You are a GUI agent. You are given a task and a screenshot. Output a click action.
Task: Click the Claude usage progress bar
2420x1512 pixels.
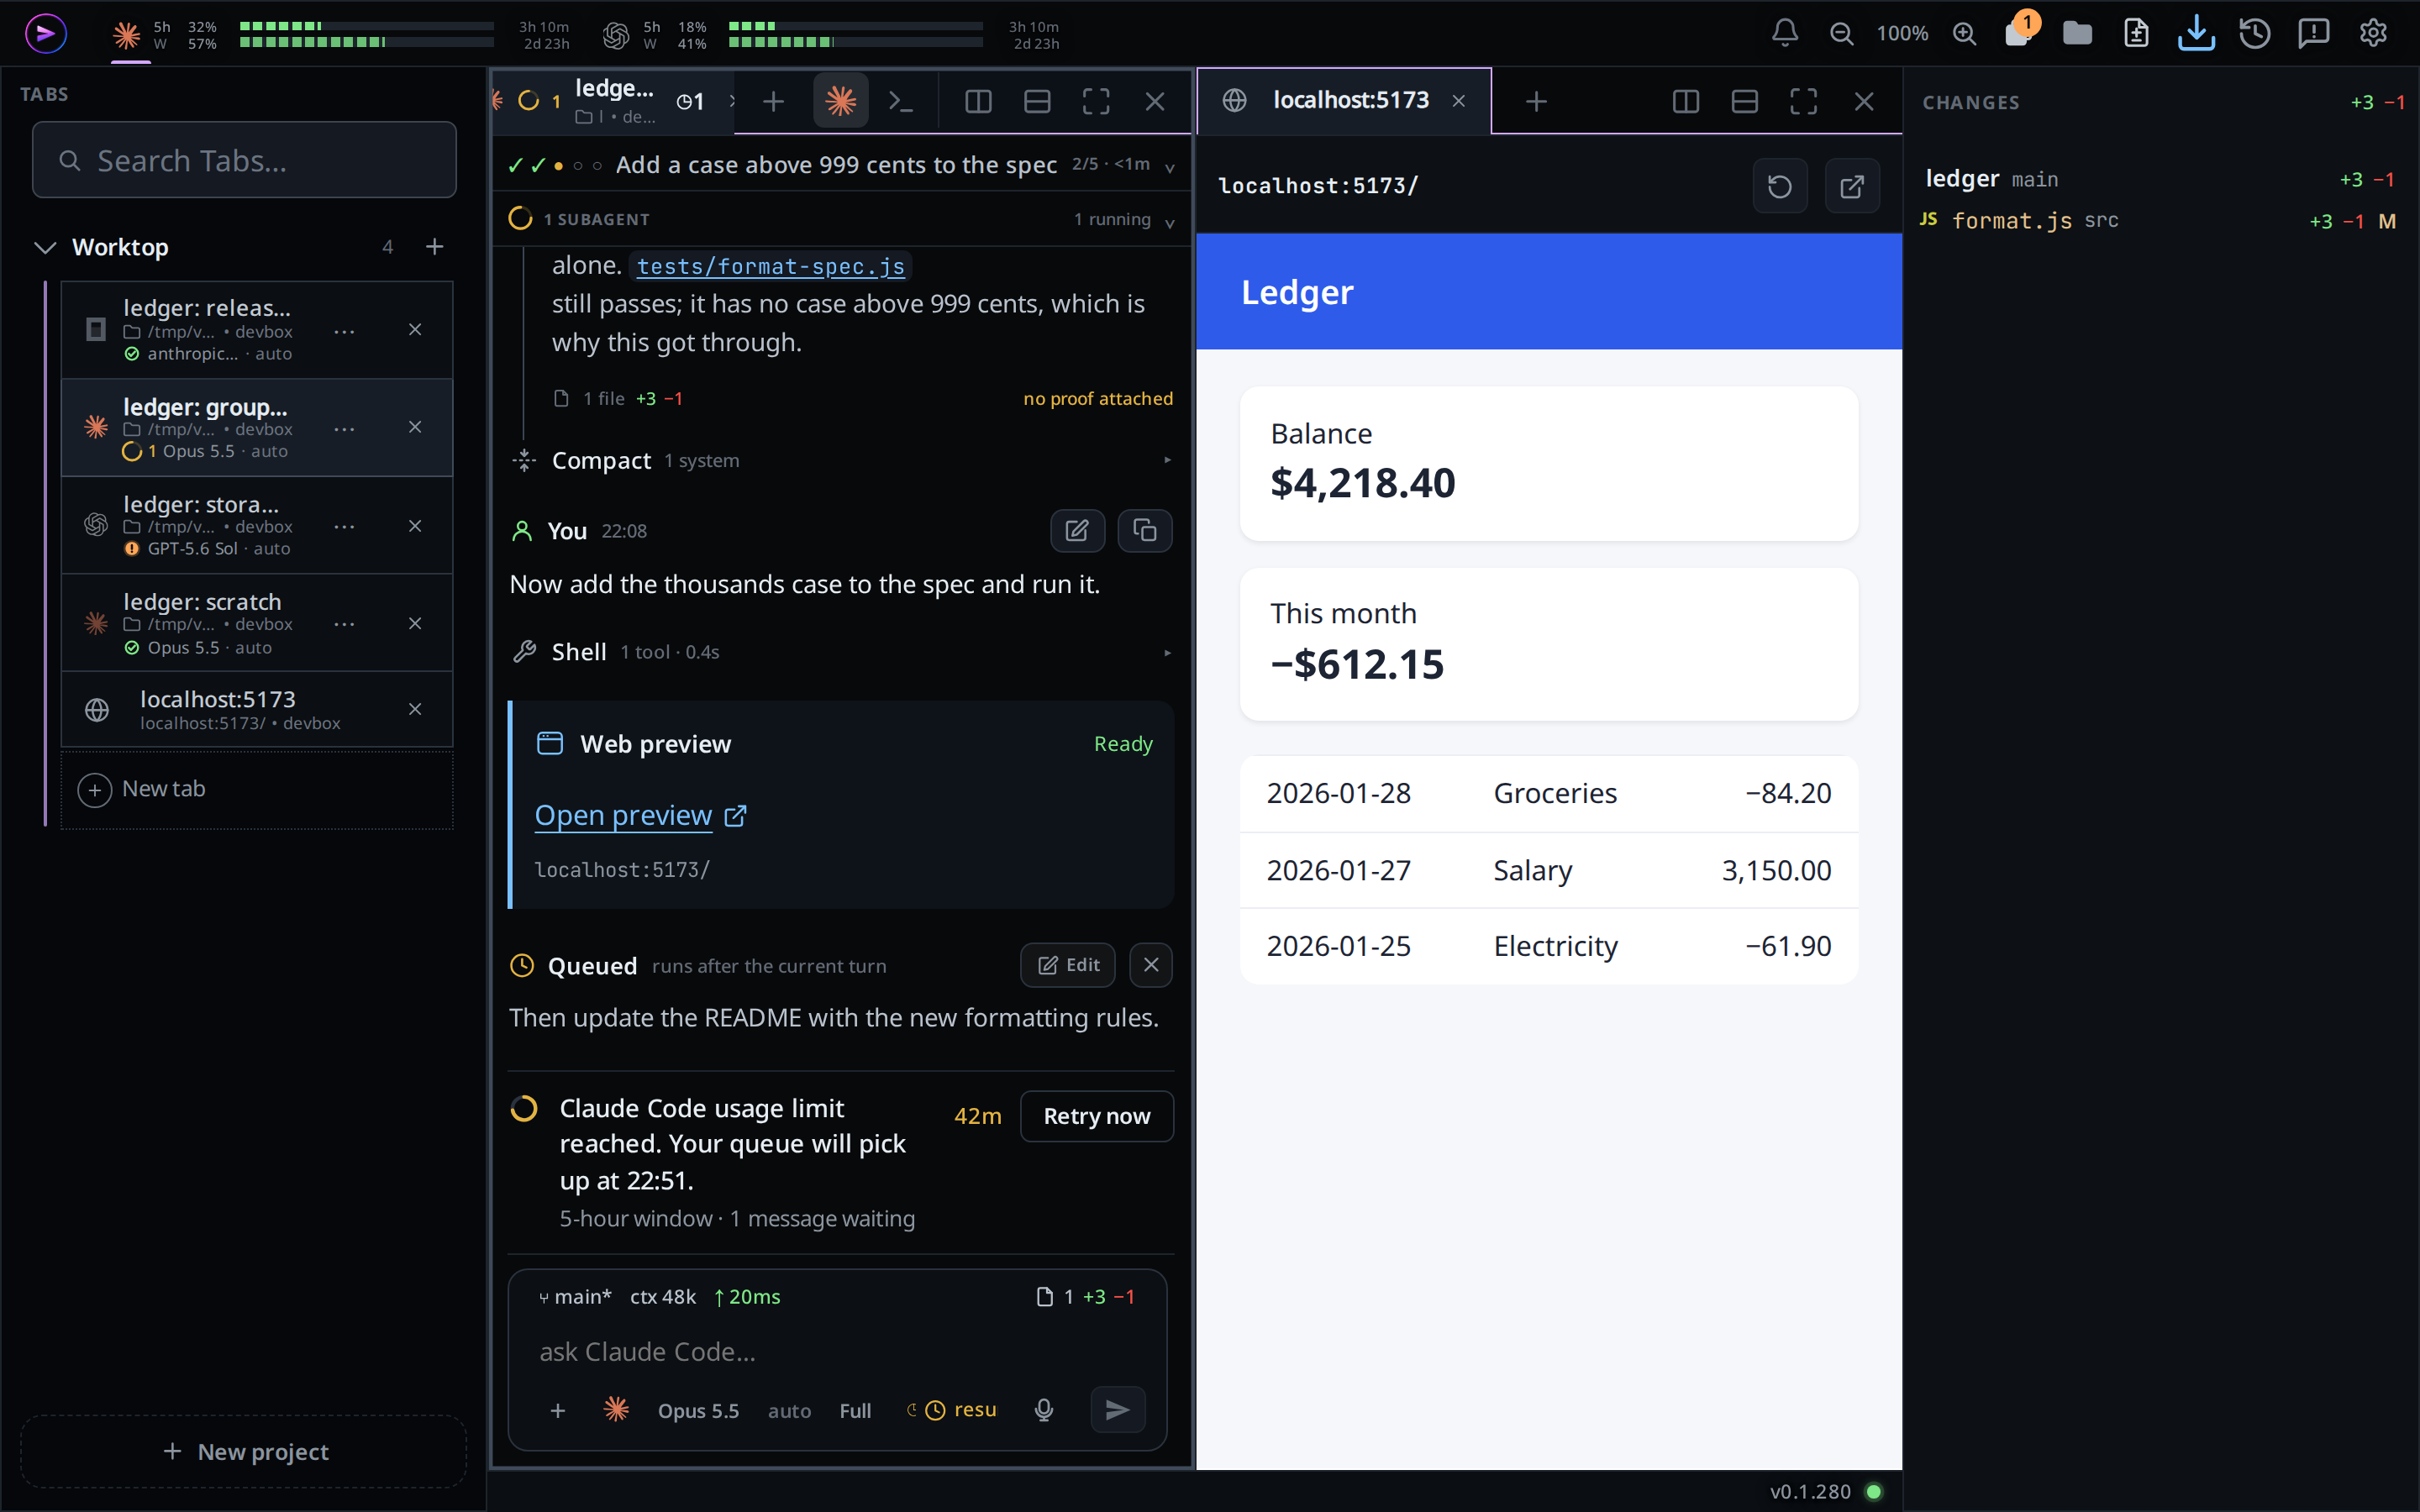[x=366, y=34]
